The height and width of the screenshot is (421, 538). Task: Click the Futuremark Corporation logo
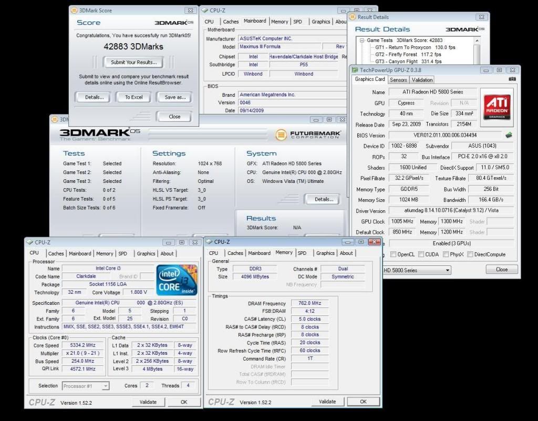click(308, 135)
